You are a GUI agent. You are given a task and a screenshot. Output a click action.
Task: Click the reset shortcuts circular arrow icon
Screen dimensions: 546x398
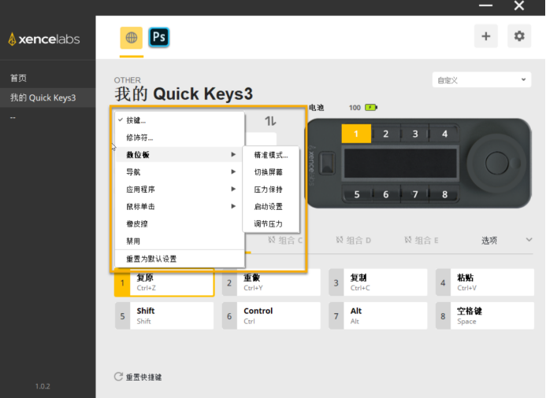click(x=118, y=377)
